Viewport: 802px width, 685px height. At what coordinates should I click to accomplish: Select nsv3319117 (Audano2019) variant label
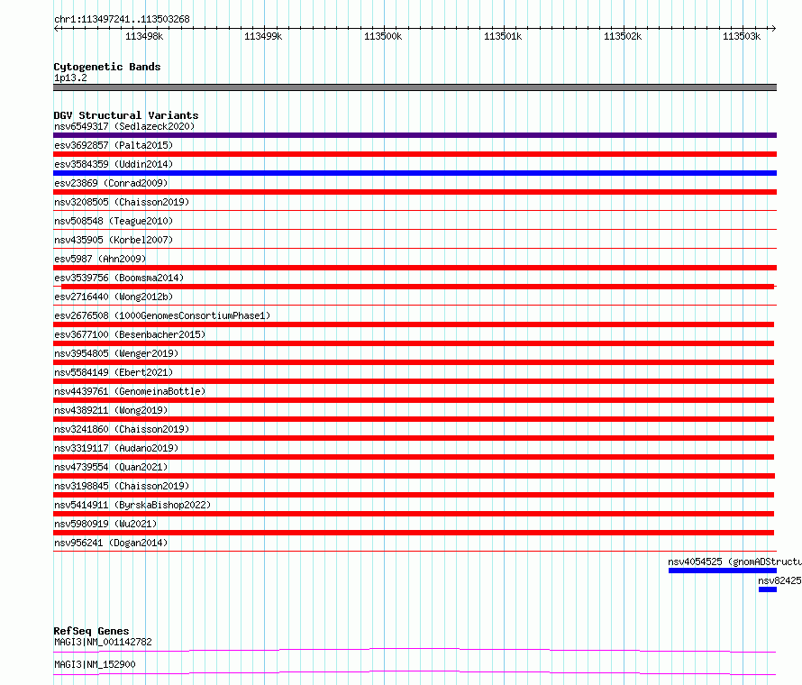pos(116,448)
